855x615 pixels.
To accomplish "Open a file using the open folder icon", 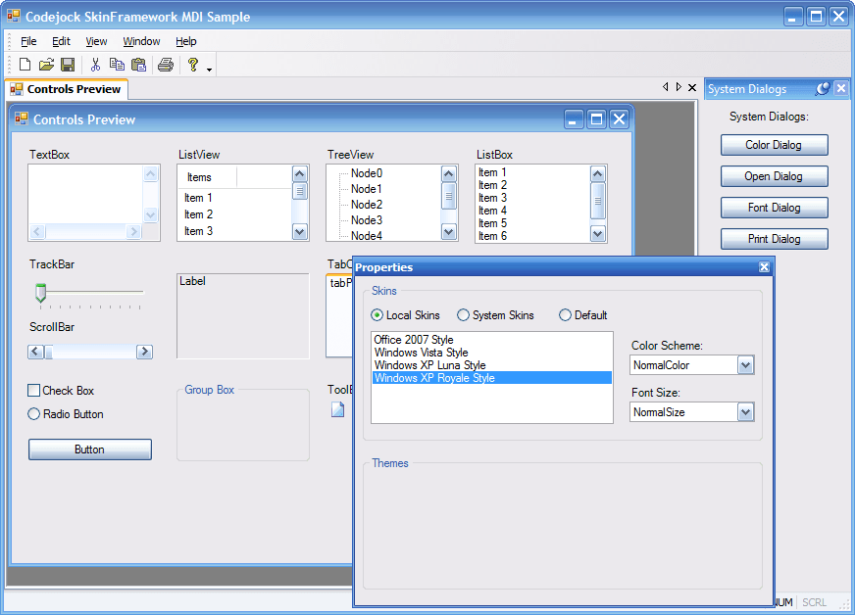I will (x=46, y=64).
